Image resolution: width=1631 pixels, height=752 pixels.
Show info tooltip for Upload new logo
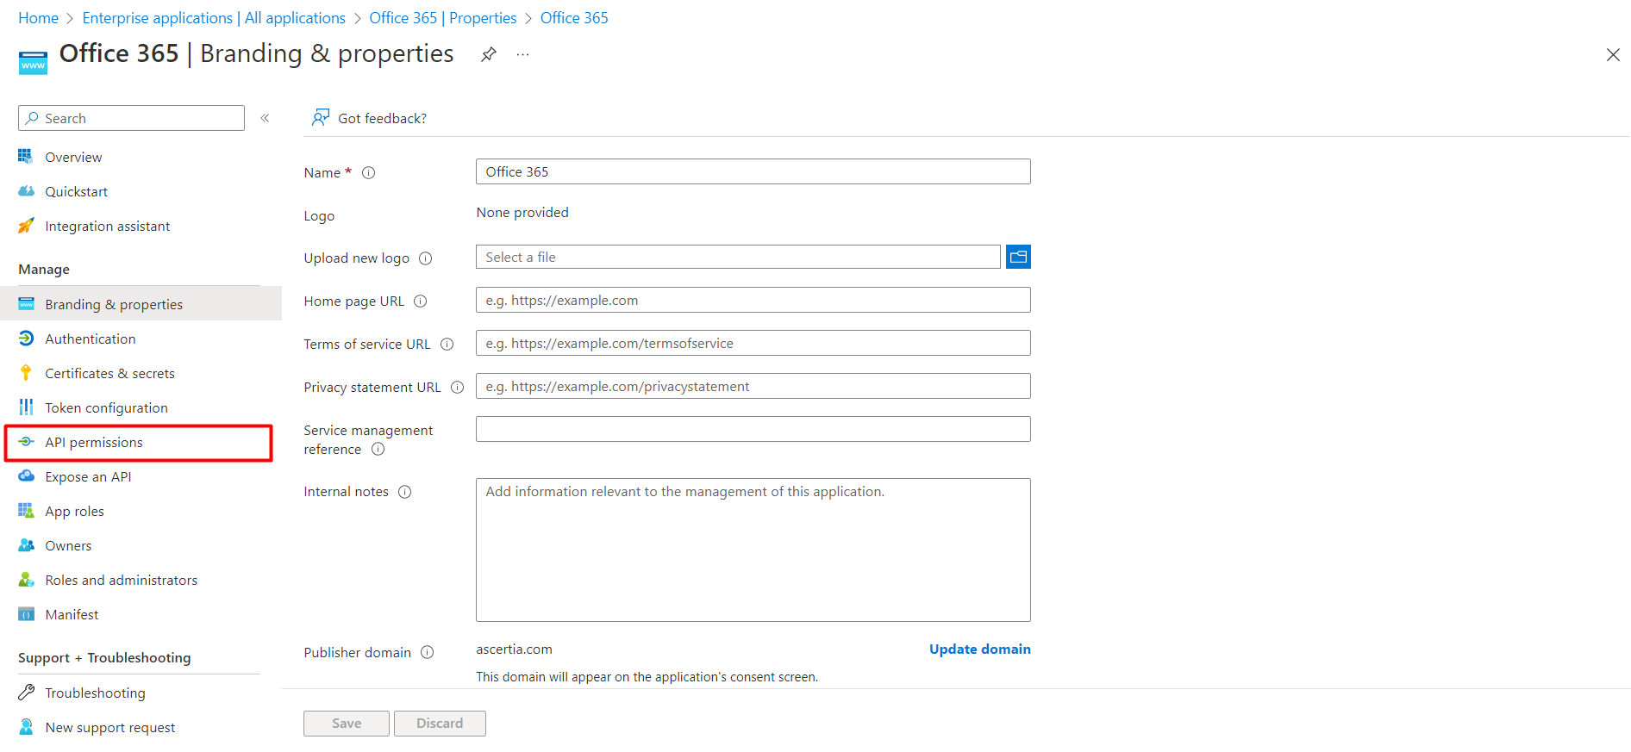425,258
